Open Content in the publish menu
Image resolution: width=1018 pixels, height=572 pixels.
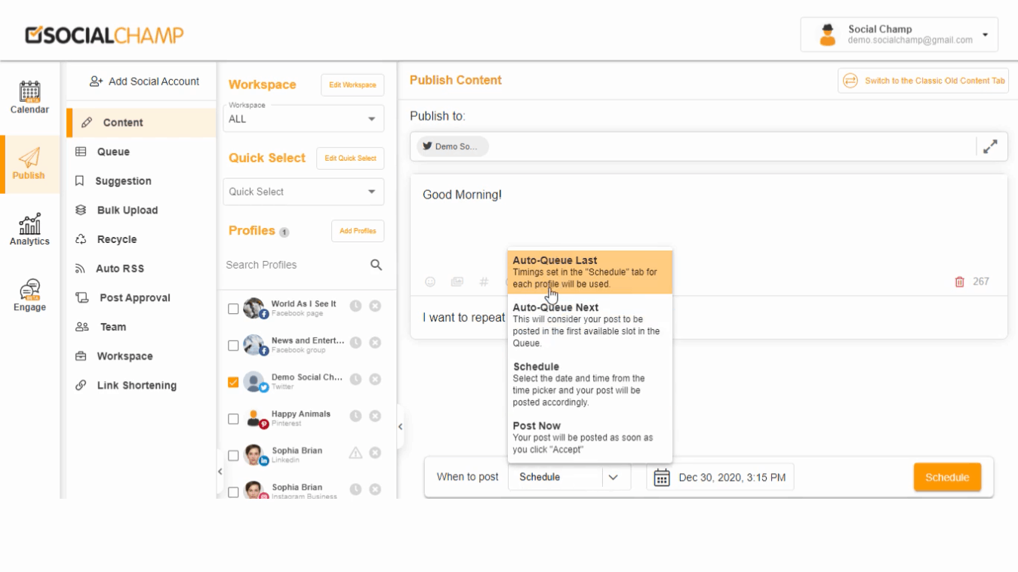coord(142,122)
